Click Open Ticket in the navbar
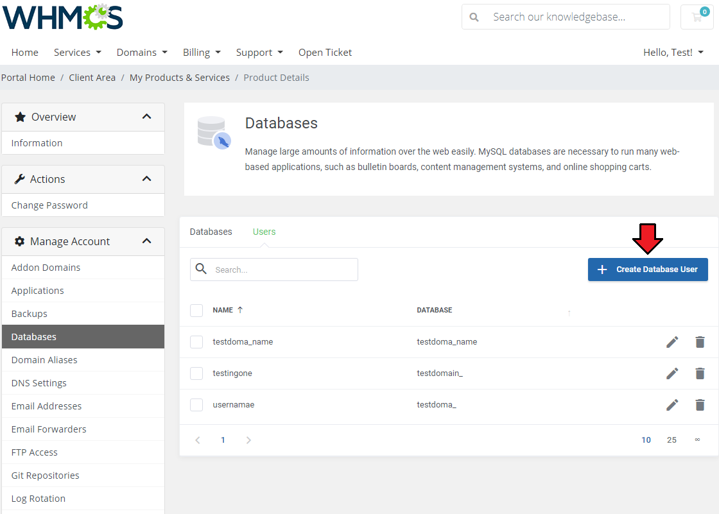 325,52
